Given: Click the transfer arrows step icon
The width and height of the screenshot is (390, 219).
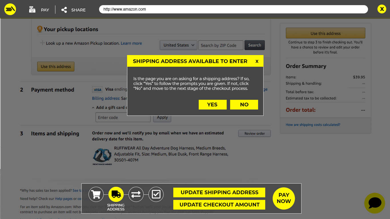Looking at the screenshot, I should pos(136,194).
